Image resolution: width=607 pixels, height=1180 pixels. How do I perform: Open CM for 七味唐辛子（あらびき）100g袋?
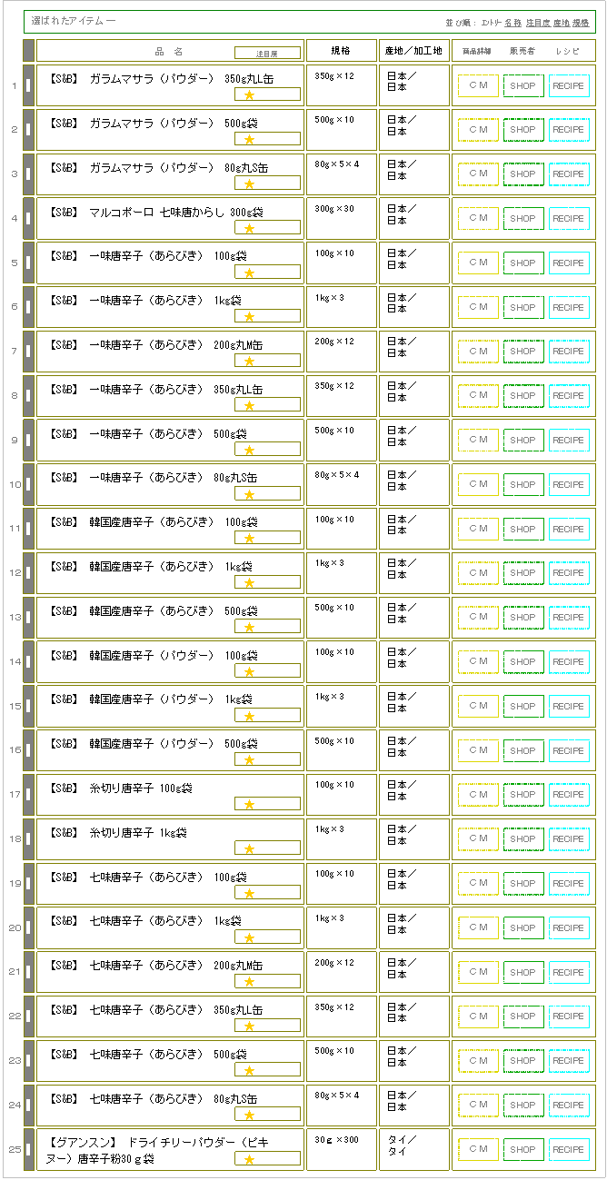coord(478,884)
